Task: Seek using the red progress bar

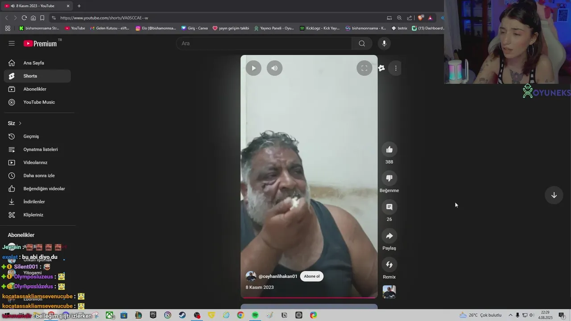Action: coord(309,297)
